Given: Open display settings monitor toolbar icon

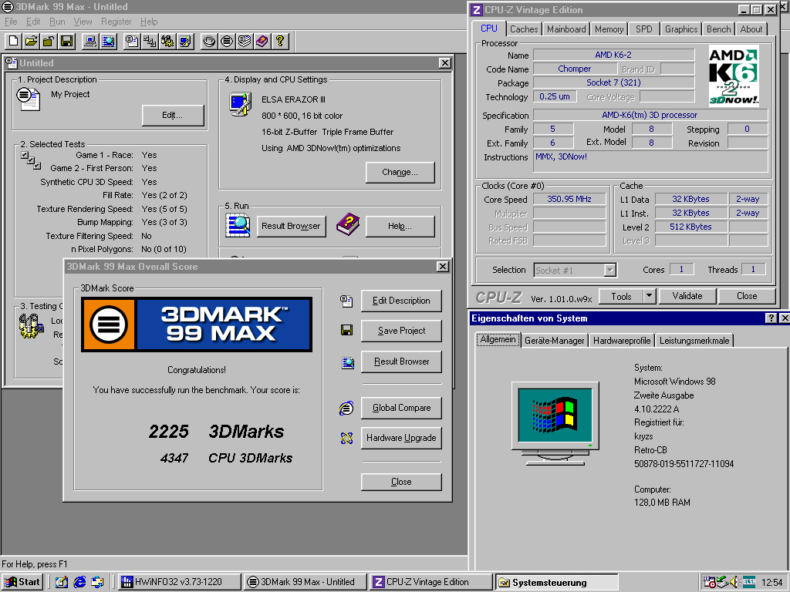Looking at the screenshot, I should (x=185, y=41).
